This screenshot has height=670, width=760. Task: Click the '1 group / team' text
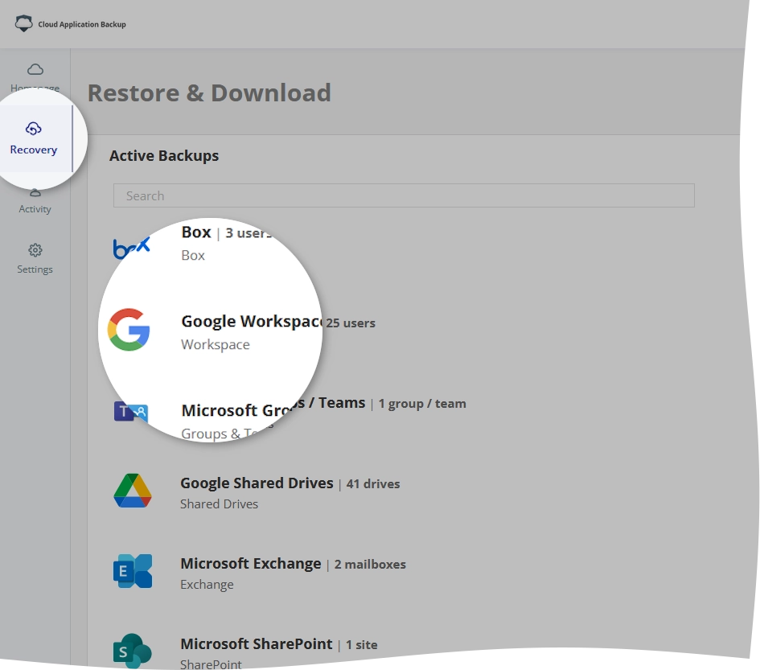pyautogui.click(x=422, y=404)
